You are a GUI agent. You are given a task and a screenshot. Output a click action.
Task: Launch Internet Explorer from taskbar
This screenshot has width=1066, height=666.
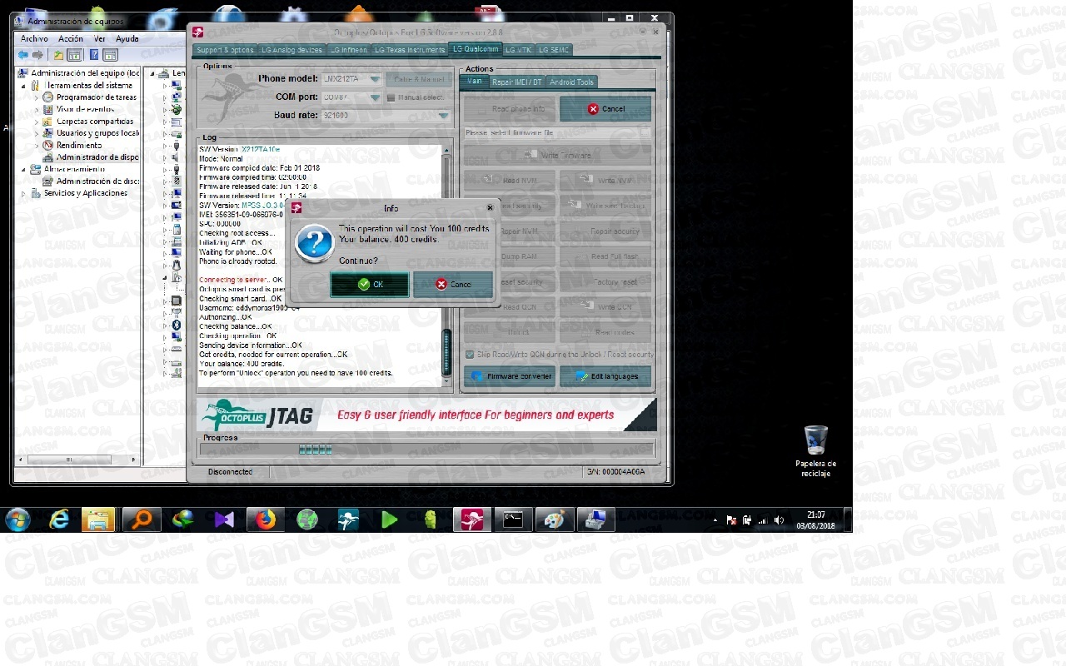(x=59, y=519)
